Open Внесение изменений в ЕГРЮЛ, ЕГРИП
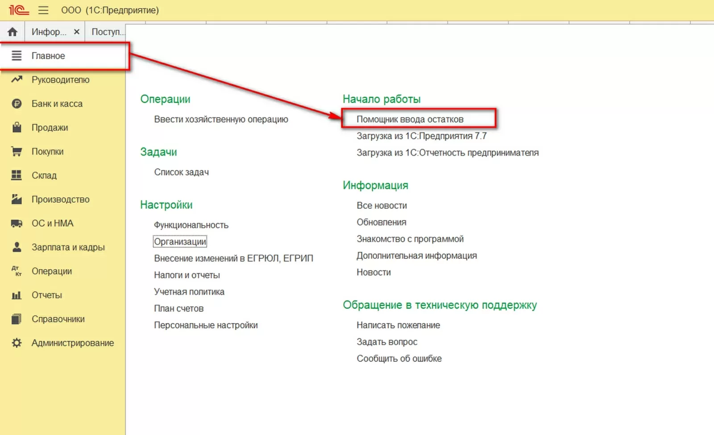Image resolution: width=714 pixels, height=435 pixels. coord(233,258)
